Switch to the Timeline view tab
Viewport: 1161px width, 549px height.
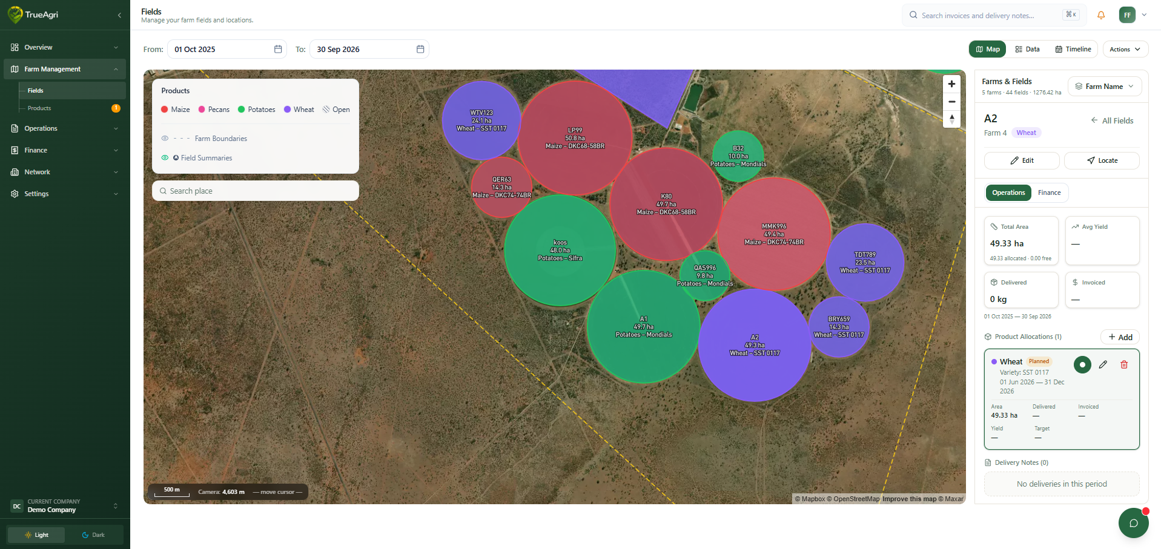[1073, 49]
